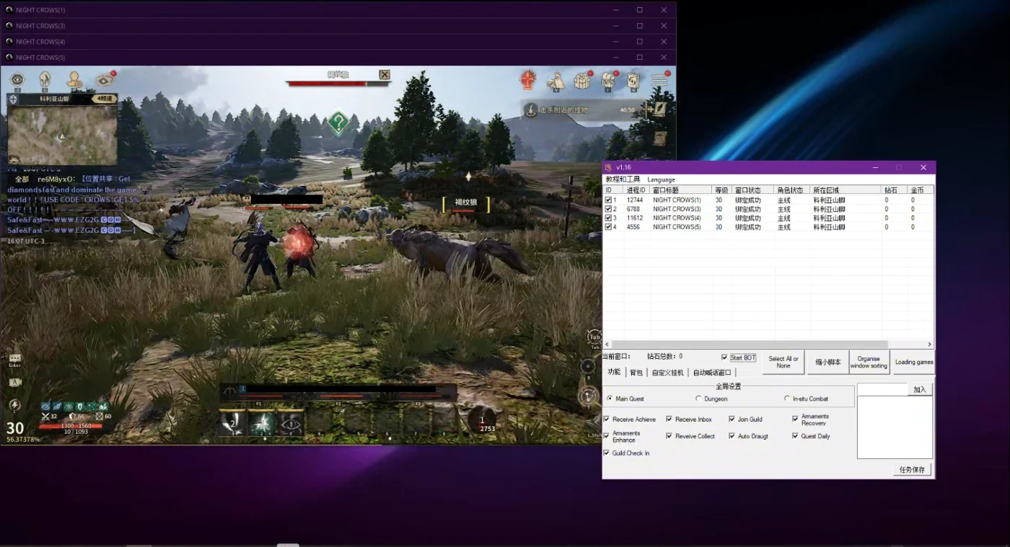Viewport: 1010px width, 547px height.
Task: Click the Select All or None button
Action: (x=783, y=362)
